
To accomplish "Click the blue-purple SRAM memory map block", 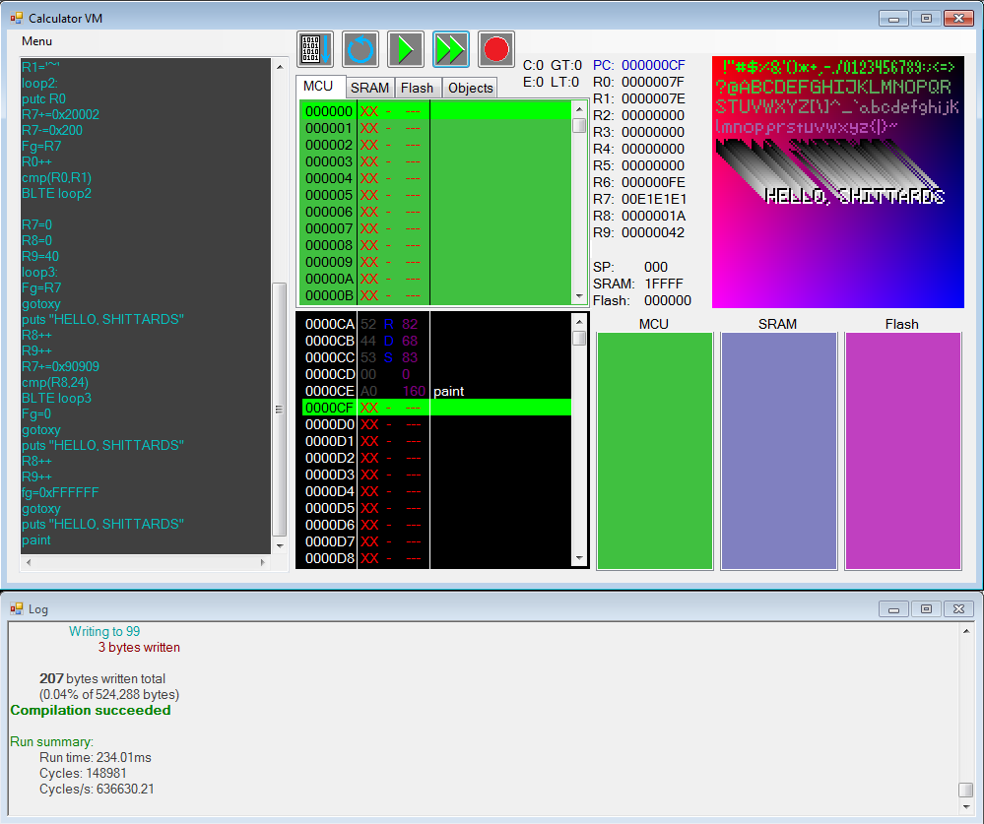I will tap(779, 451).
